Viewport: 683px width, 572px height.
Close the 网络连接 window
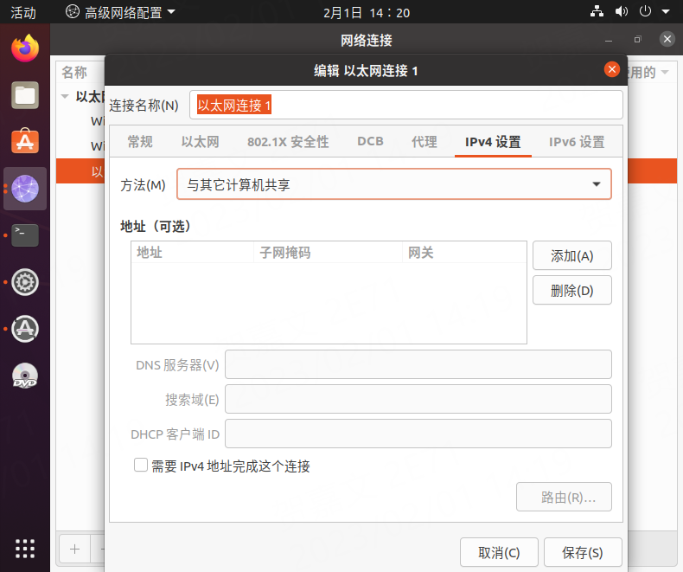667,39
